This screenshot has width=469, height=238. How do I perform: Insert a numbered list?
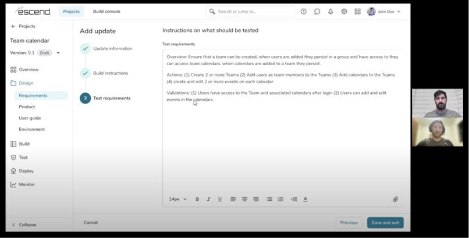coord(280,199)
